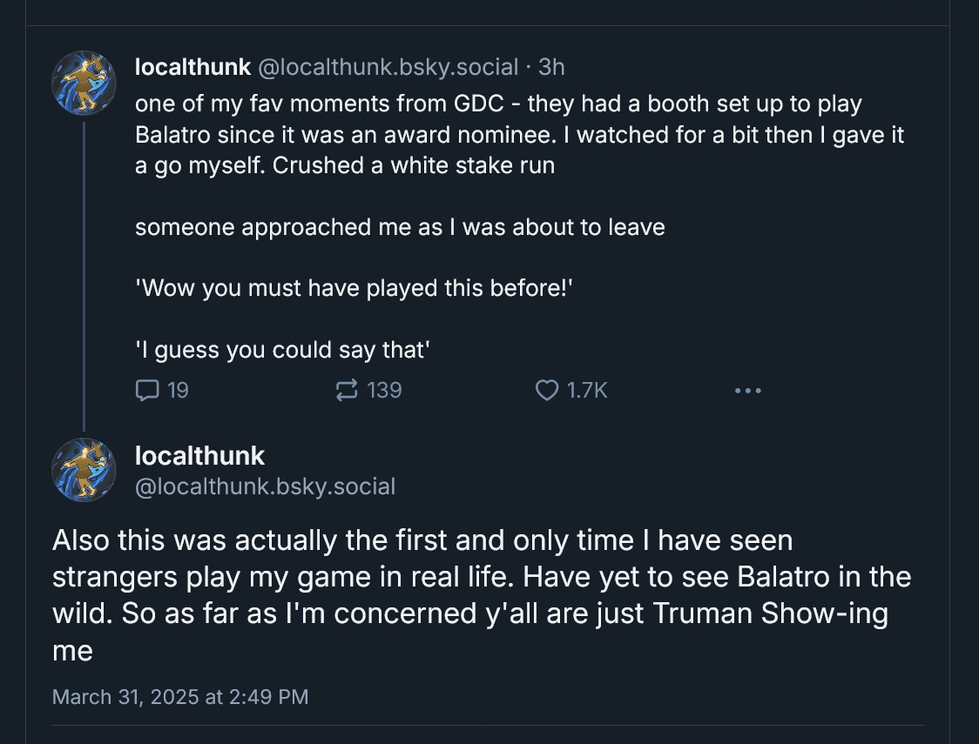979x744 pixels.
Task: Click the reply speech bubble icon
Action: point(147,391)
